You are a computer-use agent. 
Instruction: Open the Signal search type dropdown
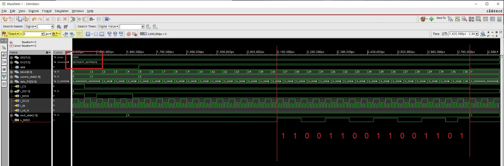pyautogui.click(x=31, y=27)
